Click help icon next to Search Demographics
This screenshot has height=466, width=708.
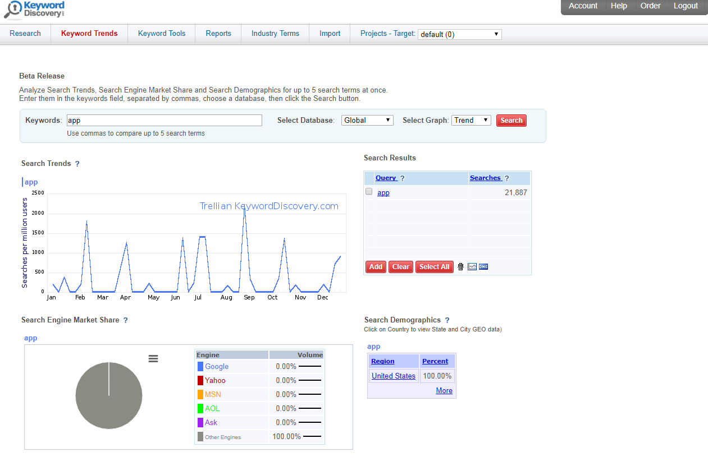point(447,320)
